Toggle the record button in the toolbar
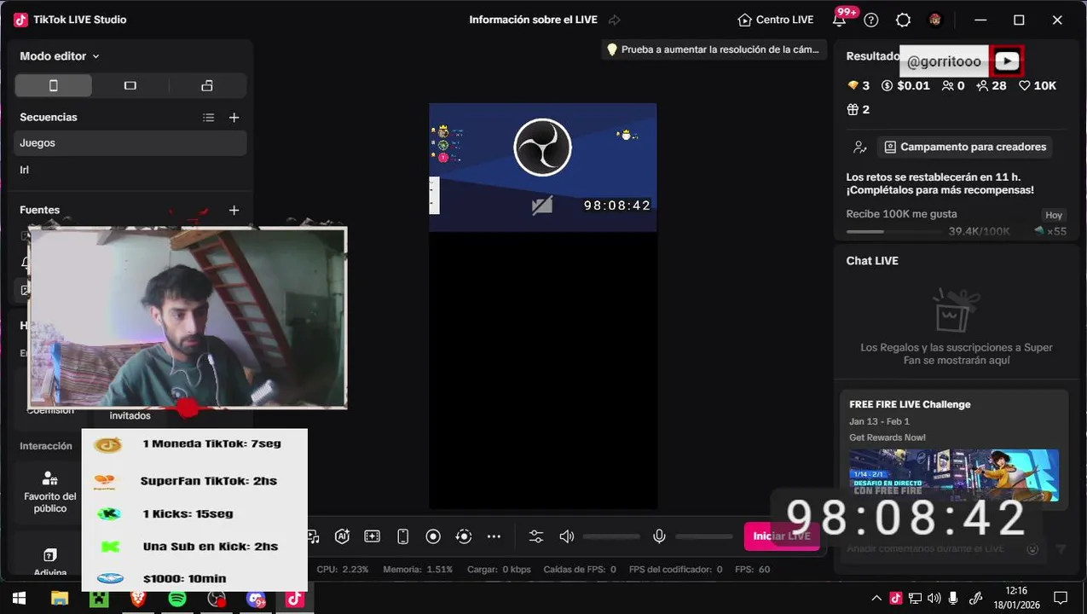This screenshot has height=614, width=1087. tap(433, 536)
